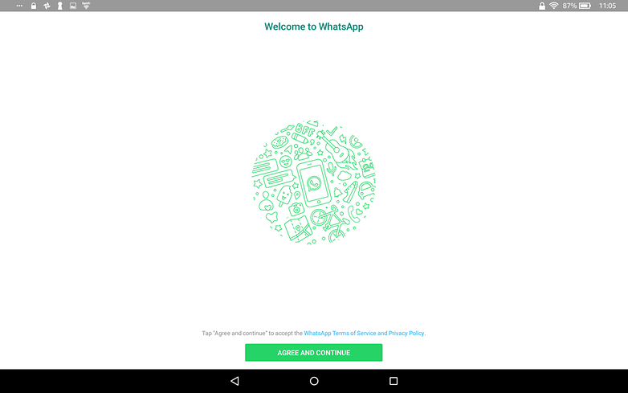Tap the Android home circle icon
Screen dimensions: 628x393
[x=314, y=381]
